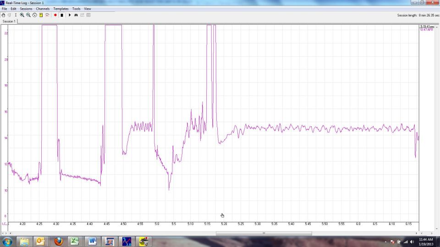
Task: Open the Templates menu
Action: point(61,9)
